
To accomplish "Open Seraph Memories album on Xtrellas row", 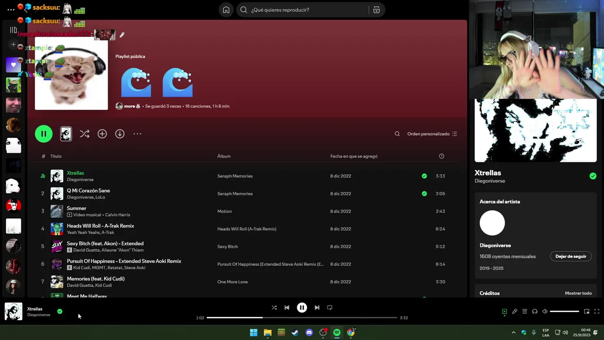I will point(235,176).
